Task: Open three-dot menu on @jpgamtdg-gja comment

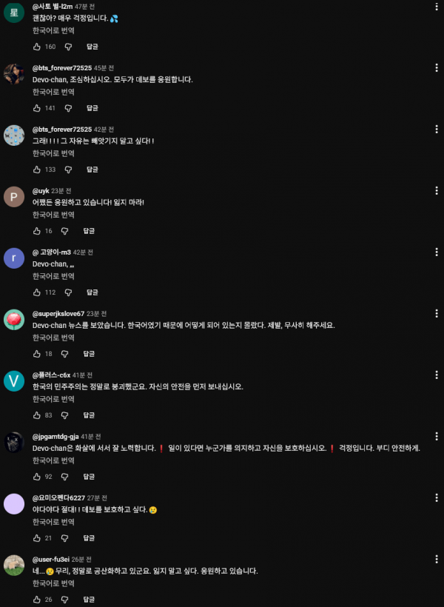Action: coord(437,436)
